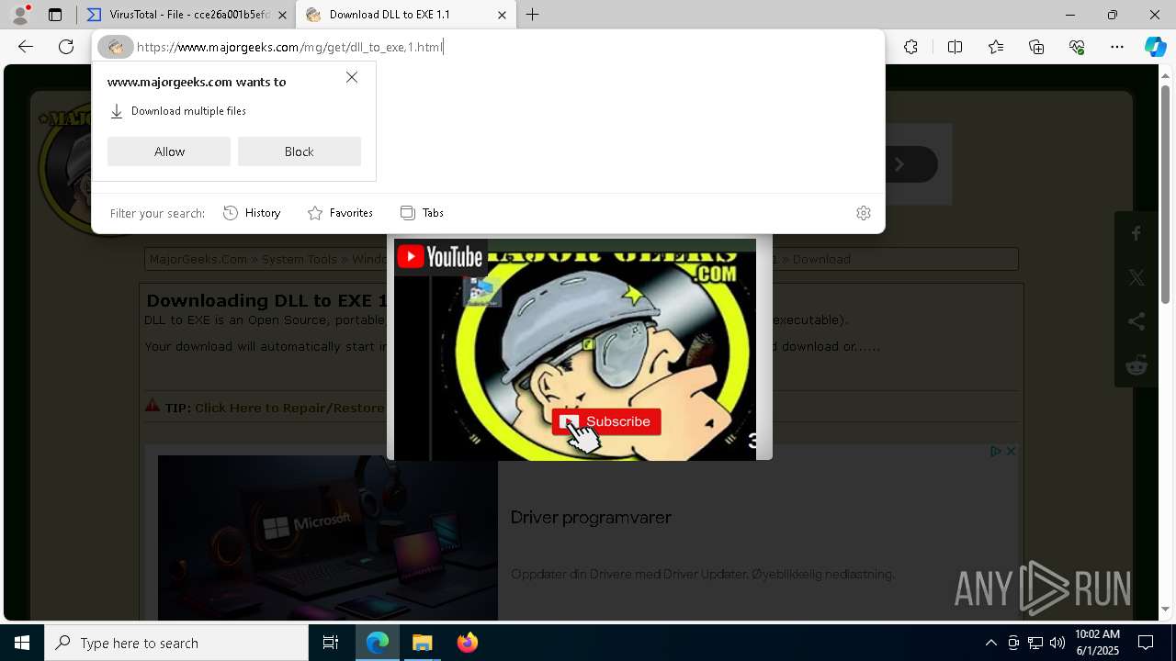Share on Facebook icon in the side bar
The image size is (1176, 661).
tap(1136, 233)
